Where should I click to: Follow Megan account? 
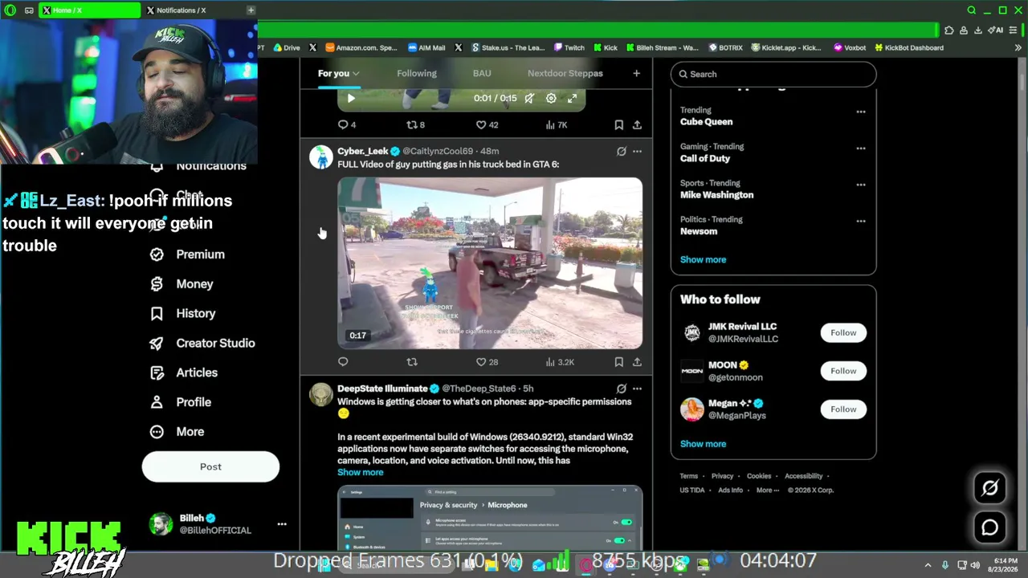tap(843, 409)
